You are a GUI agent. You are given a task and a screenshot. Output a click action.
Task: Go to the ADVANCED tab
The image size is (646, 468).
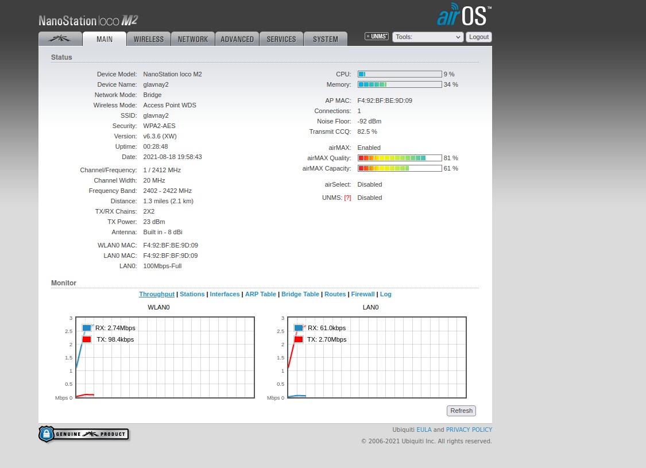click(x=237, y=39)
